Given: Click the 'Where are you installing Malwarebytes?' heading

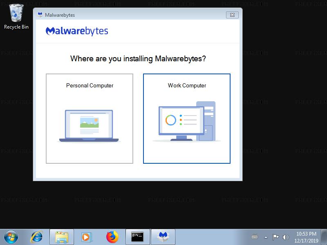Looking at the screenshot, I should [138, 59].
